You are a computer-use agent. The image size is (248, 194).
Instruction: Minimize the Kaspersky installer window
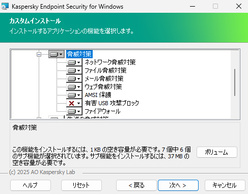[x=192, y=7]
